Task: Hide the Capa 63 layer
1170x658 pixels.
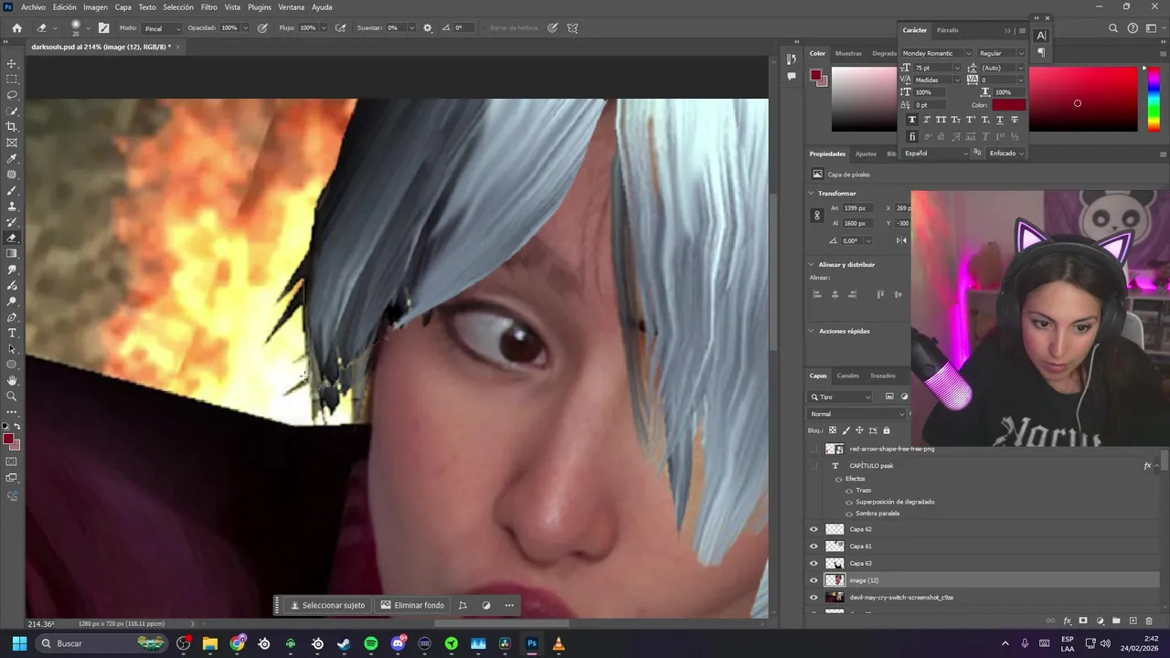Action: click(x=814, y=563)
